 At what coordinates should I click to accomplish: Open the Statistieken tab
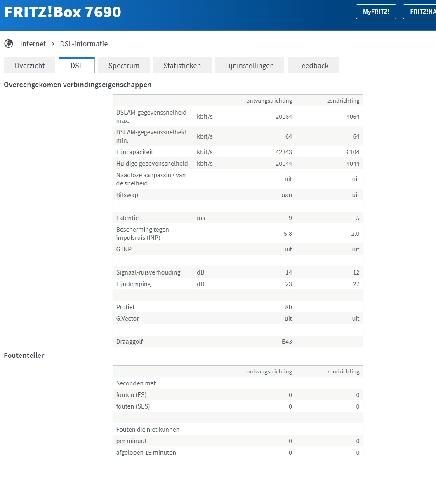click(x=182, y=66)
